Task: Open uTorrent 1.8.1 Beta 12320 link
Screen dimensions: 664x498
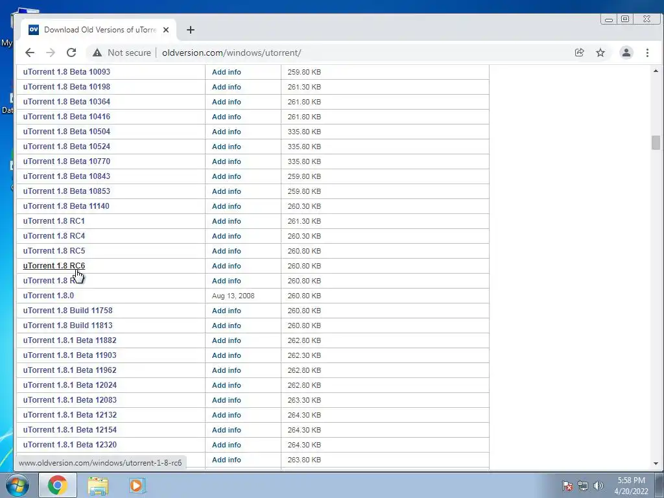Action: (x=70, y=445)
